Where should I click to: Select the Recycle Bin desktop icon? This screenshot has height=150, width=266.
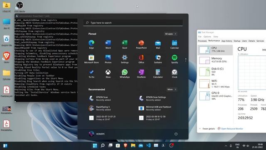7,41
